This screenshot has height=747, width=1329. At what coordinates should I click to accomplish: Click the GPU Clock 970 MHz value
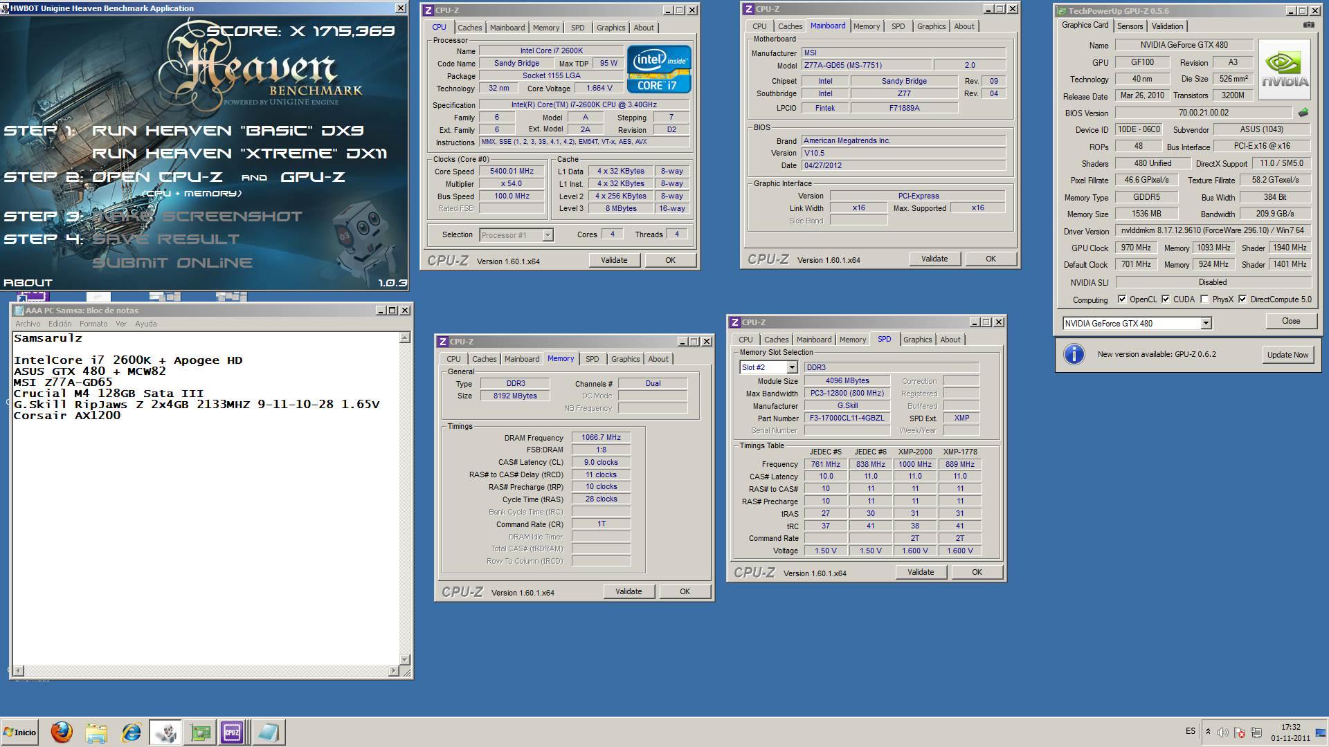point(1135,248)
